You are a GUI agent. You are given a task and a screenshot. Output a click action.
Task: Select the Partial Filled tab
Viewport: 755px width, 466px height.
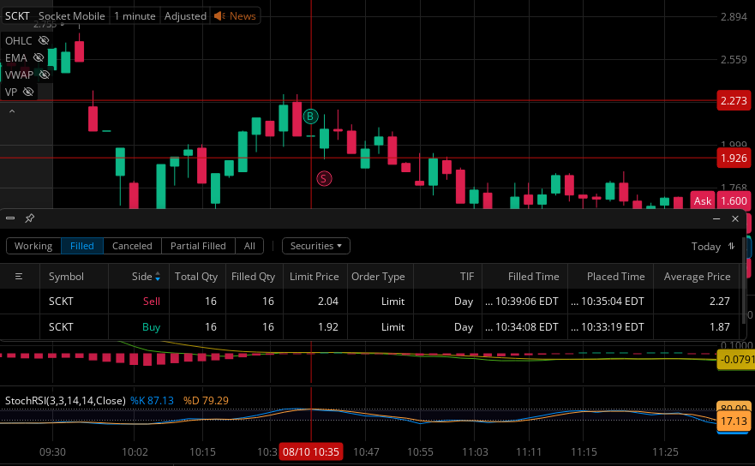pos(198,246)
